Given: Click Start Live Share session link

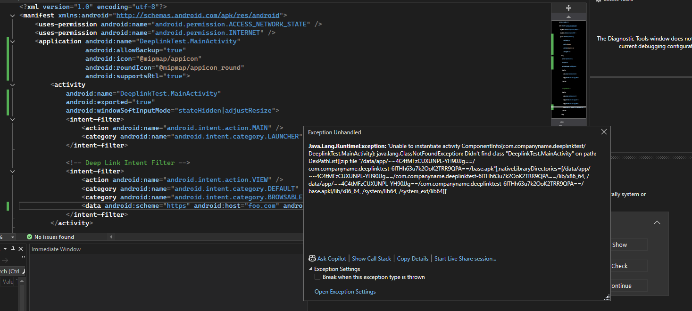Looking at the screenshot, I should tap(465, 258).
